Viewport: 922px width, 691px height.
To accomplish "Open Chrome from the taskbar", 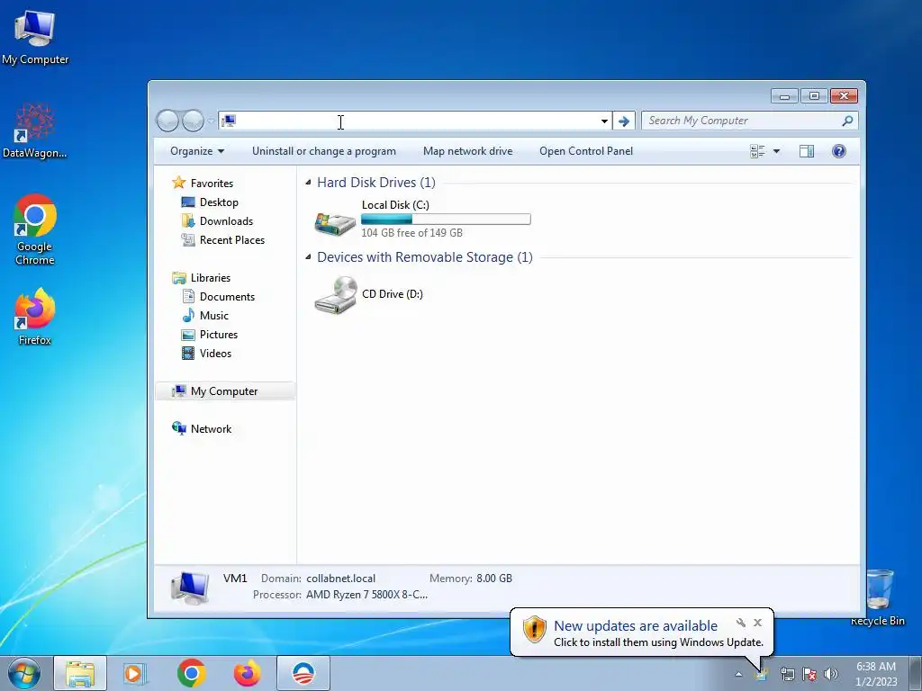I will point(191,673).
